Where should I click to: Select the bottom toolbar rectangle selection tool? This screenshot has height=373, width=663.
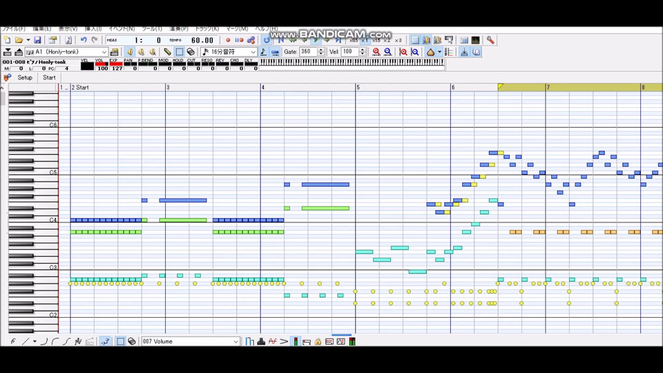point(120,341)
